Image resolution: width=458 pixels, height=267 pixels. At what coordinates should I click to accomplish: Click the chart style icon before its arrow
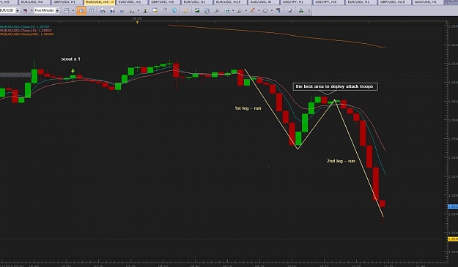tap(67, 10)
